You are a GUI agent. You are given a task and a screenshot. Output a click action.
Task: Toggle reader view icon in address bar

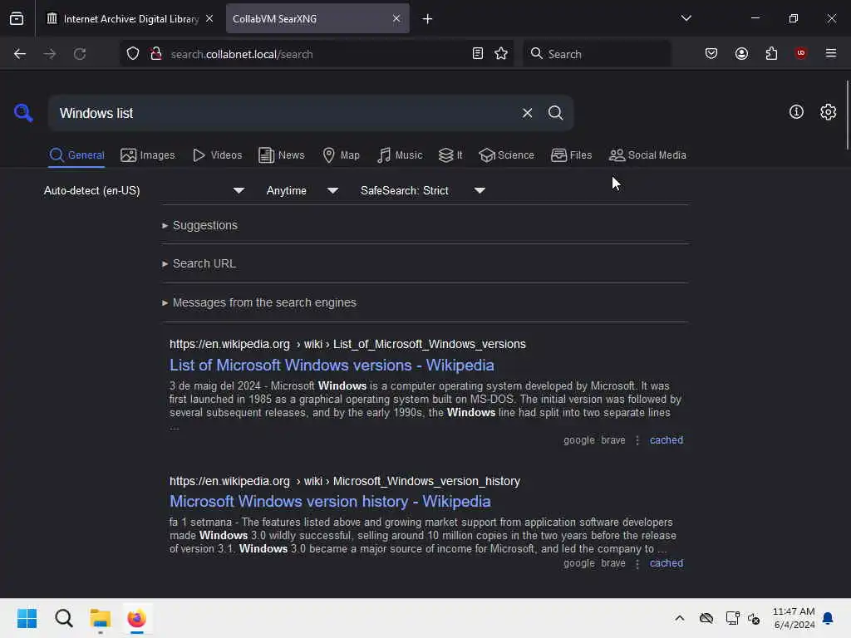(x=478, y=53)
